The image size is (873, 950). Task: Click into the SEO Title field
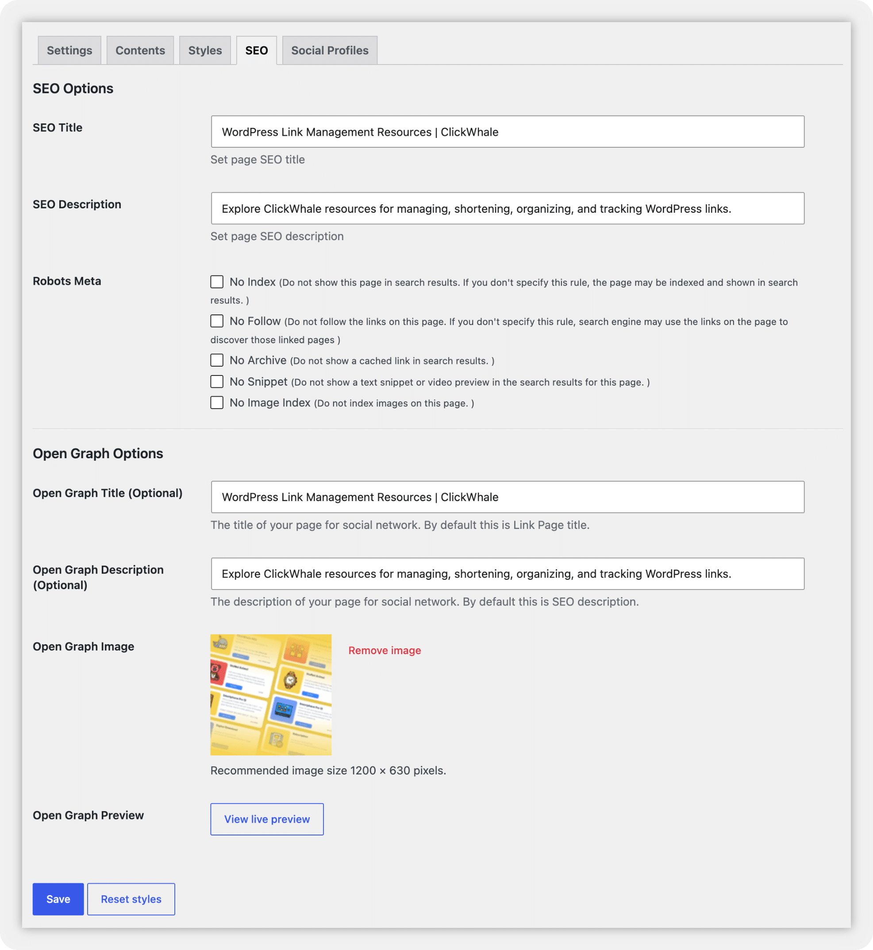pyautogui.click(x=508, y=132)
